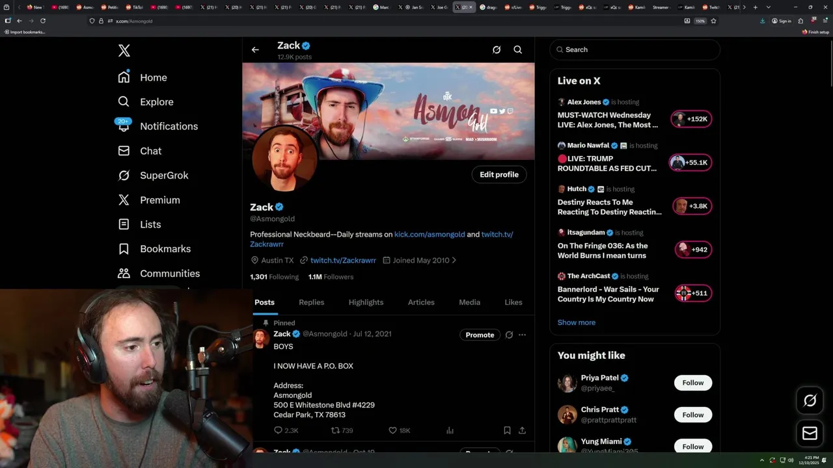View the pinned post's analytics
833x468 pixels.
(x=450, y=430)
